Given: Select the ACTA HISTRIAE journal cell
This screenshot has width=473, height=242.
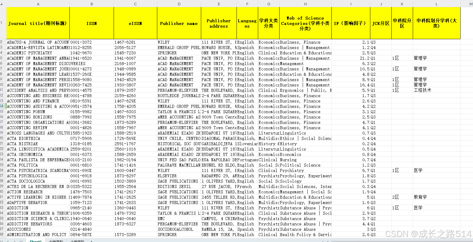Looking at the screenshot, I should (38, 144).
